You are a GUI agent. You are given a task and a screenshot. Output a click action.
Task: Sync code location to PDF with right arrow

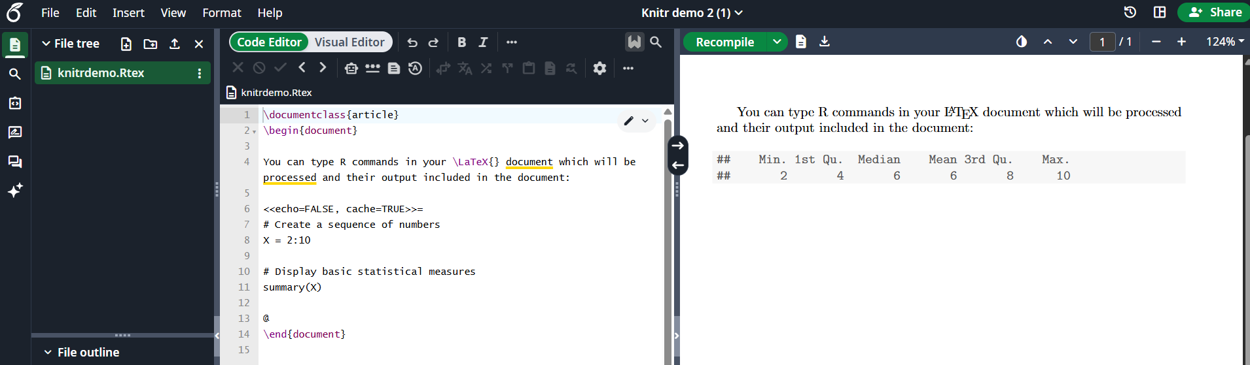[678, 146]
